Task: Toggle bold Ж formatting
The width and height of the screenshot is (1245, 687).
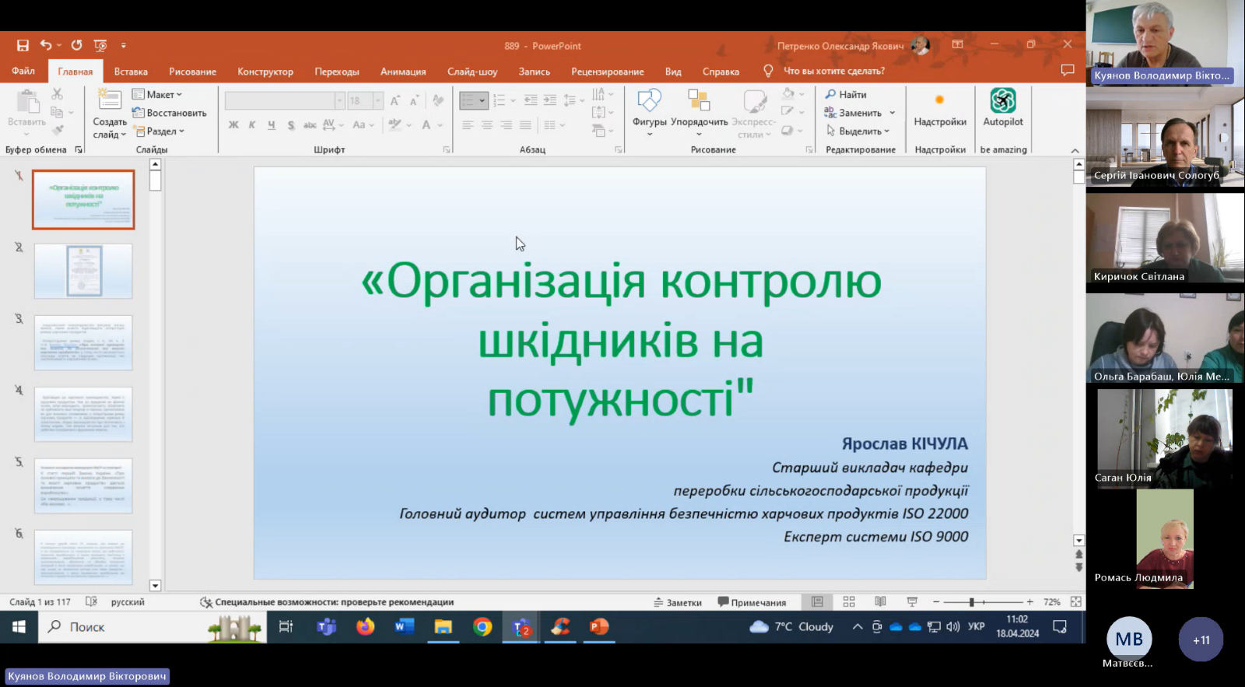Action: [233, 124]
